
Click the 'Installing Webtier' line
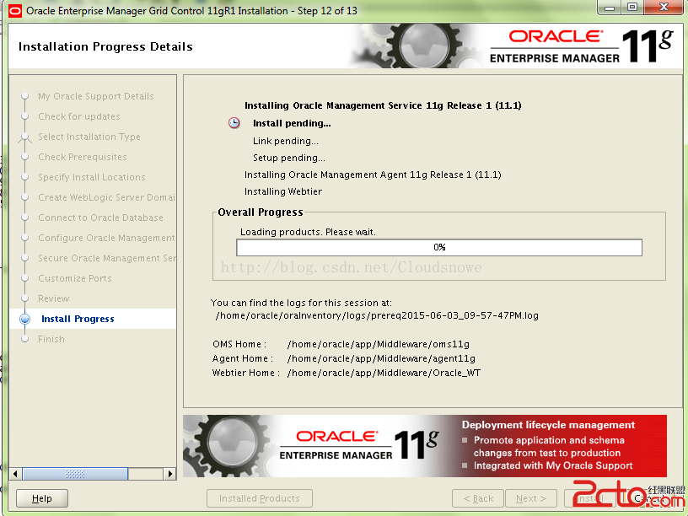pos(283,191)
